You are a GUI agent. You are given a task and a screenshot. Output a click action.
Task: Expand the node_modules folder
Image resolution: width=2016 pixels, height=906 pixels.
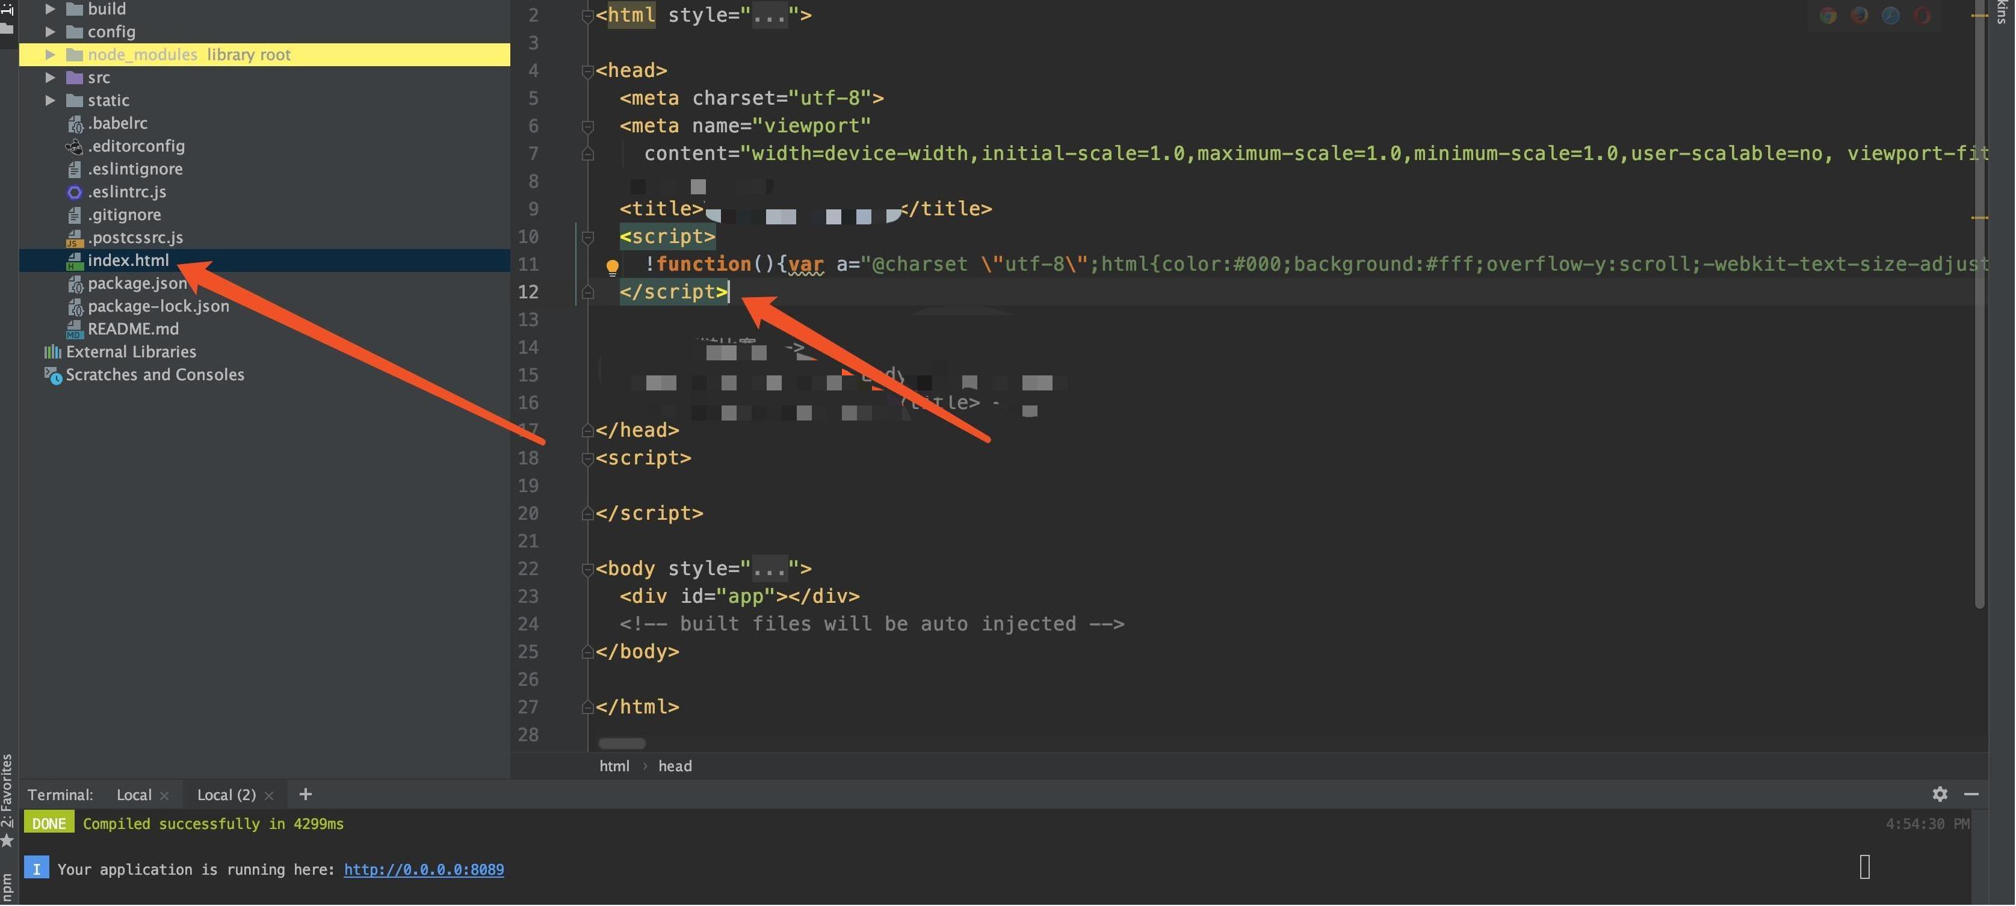pyautogui.click(x=50, y=55)
